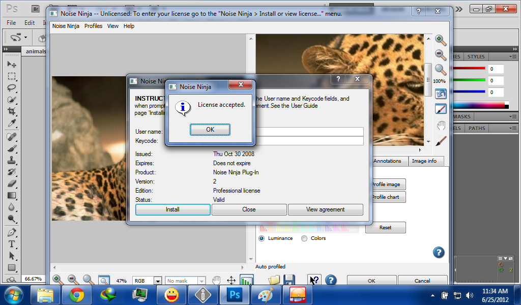
Task: Adjust the green color slider
Action: coord(469,80)
